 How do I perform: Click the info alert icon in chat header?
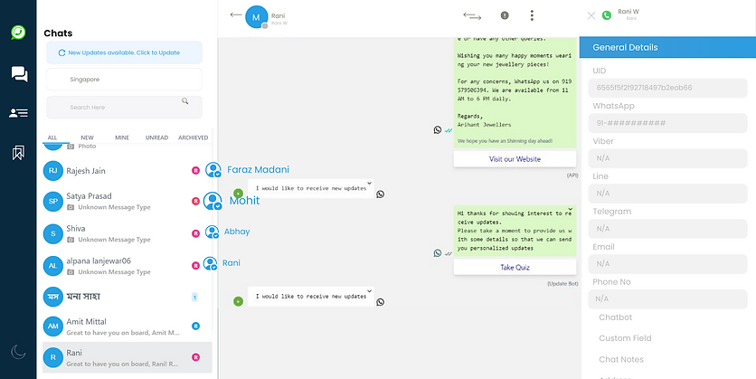[x=505, y=15]
